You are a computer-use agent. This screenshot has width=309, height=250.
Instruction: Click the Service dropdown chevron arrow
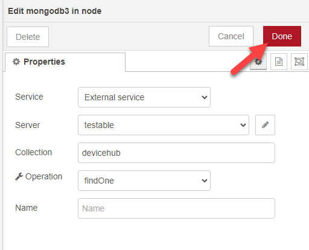pos(205,97)
